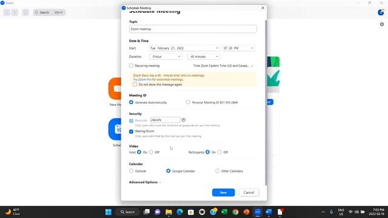Screen dimensions: 388x218
Task: Click the dialog vertical scrollbar
Action: 266,102
